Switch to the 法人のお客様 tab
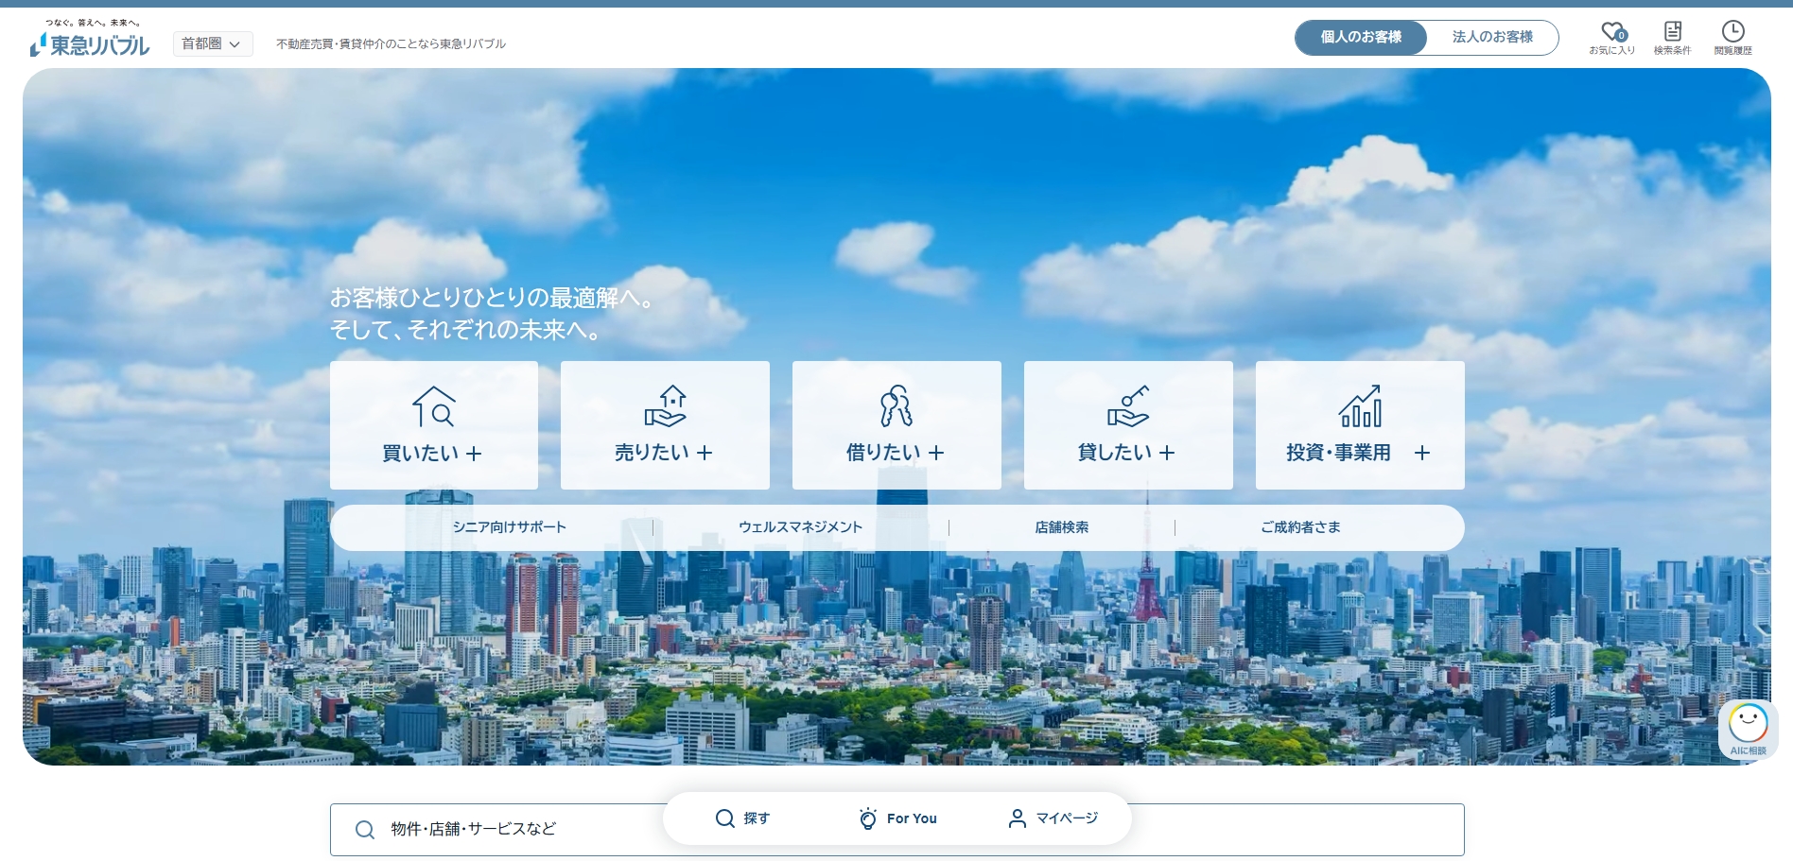This screenshot has height=861, width=1793. click(1491, 38)
